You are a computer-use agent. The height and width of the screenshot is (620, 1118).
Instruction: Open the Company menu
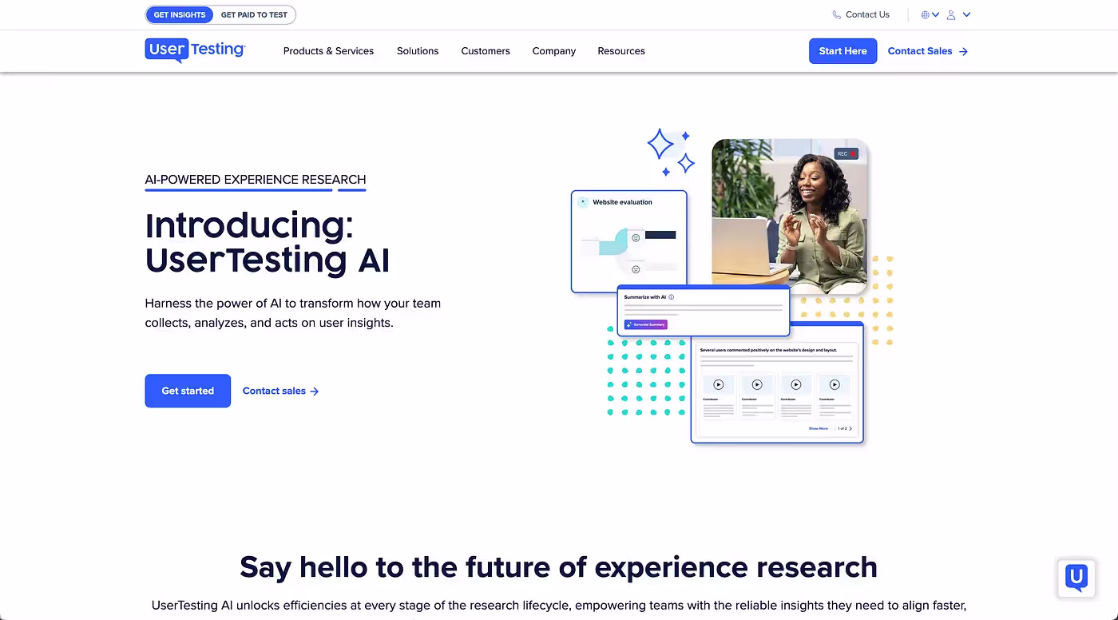tap(554, 51)
